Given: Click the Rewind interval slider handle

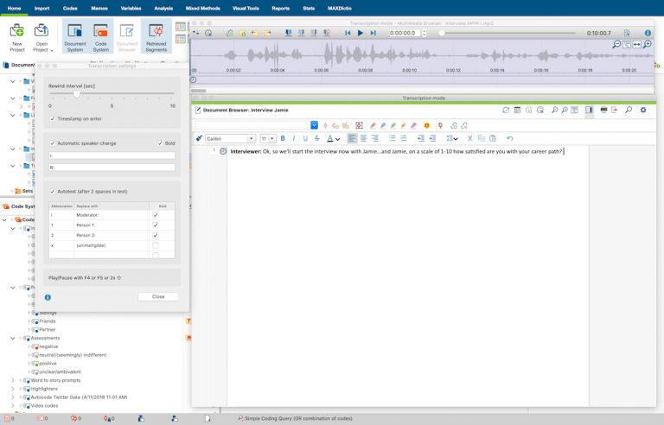Looking at the screenshot, I should click(77, 94).
